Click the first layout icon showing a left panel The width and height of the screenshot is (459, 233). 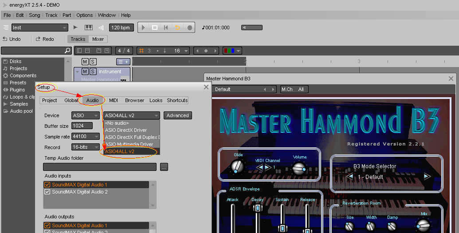[x=79, y=51]
